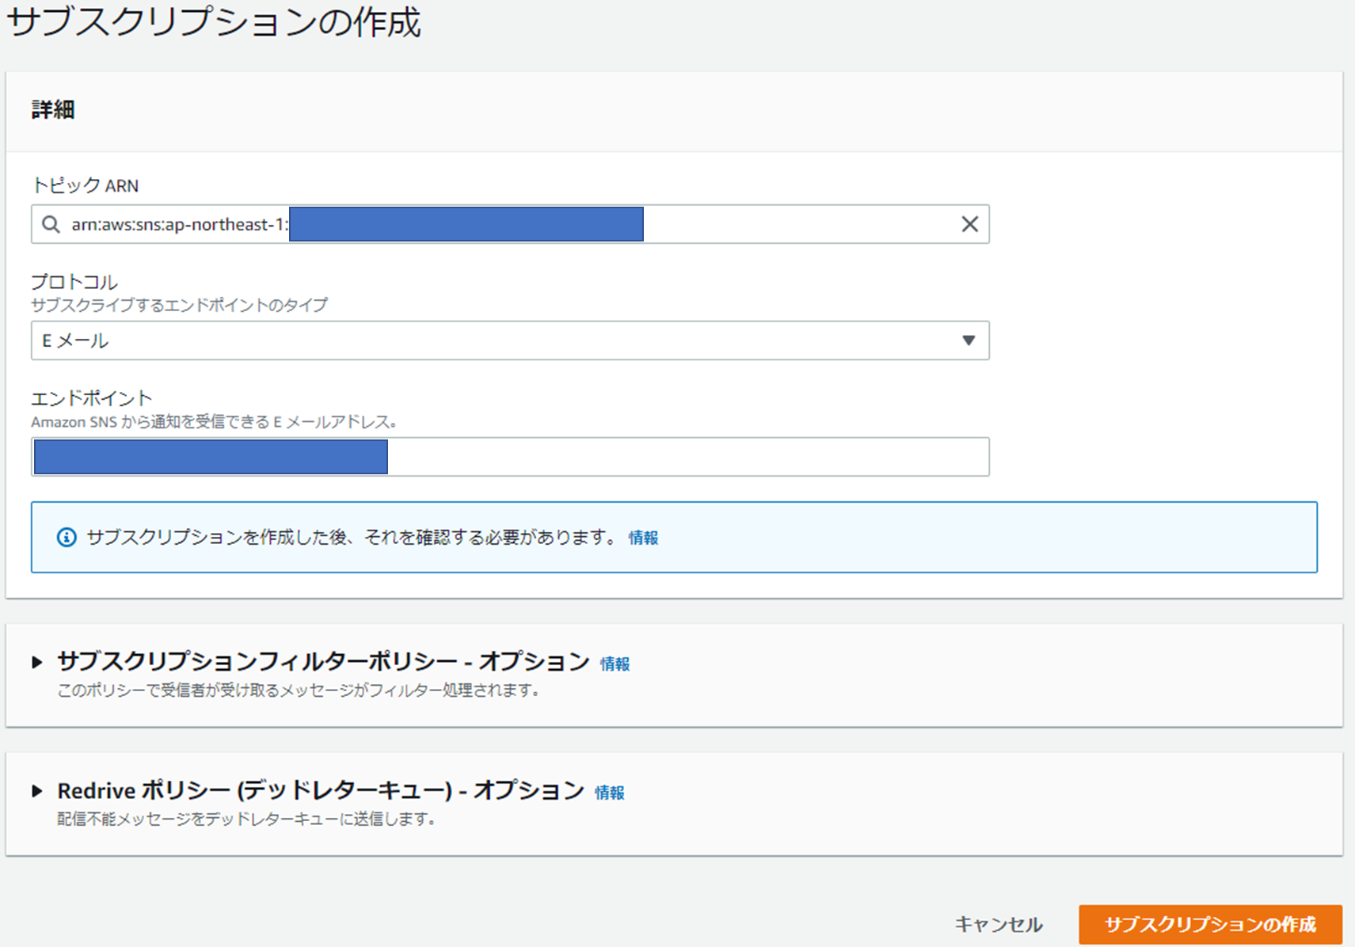This screenshot has height=947, width=1355.
Task: Click the search icon in Topic ARN field
Action: [x=51, y=225]
